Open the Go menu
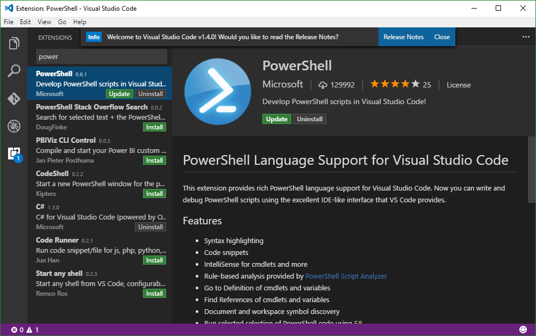 click(x=62, y=22)
